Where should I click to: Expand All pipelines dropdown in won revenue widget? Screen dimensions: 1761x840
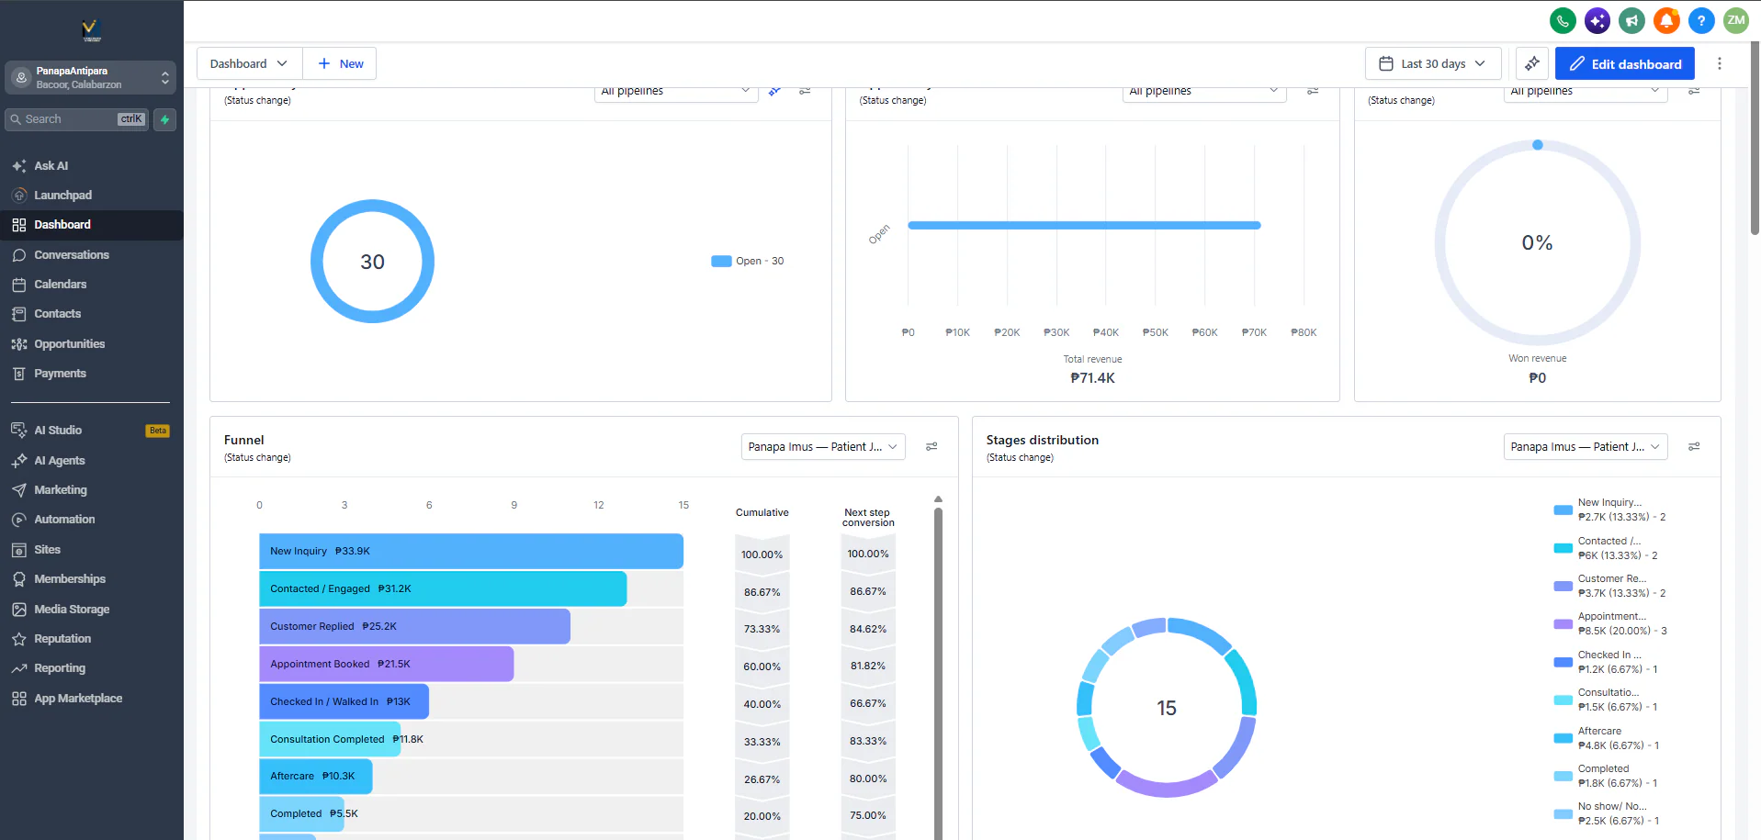pyautogui.click(x=1586, y=92)
